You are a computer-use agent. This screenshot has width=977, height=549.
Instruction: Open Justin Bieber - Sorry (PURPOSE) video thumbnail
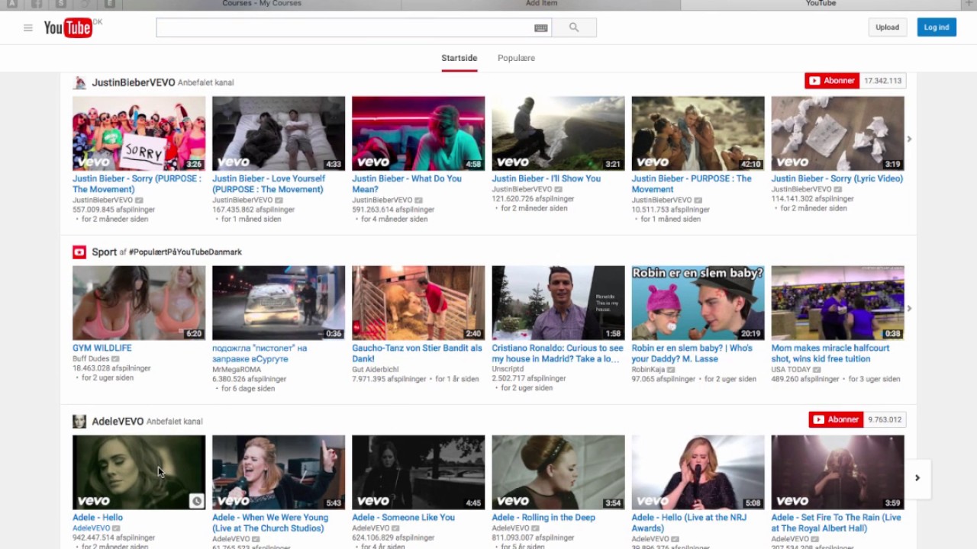click(x=139, y=133)
